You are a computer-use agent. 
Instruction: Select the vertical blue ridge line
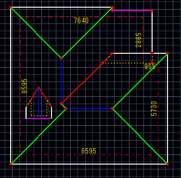point(61,81)
